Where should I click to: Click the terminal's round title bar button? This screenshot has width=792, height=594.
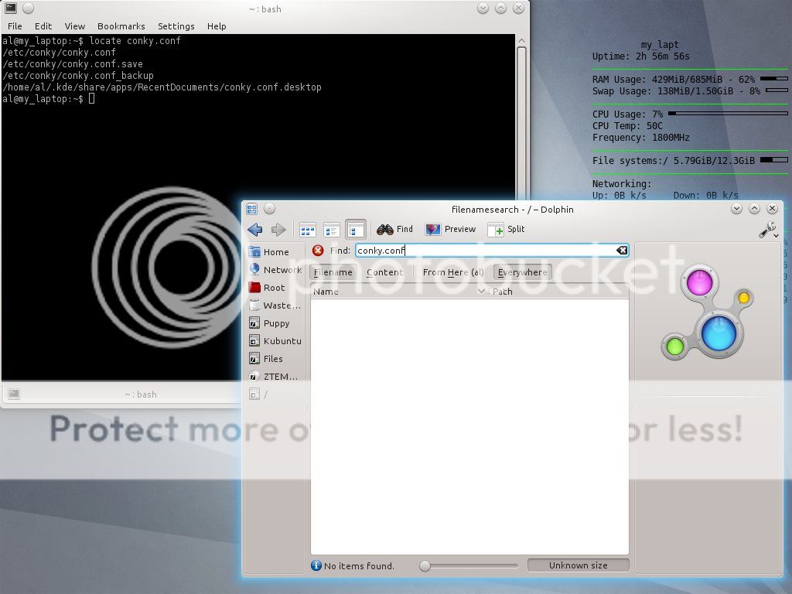29,8
